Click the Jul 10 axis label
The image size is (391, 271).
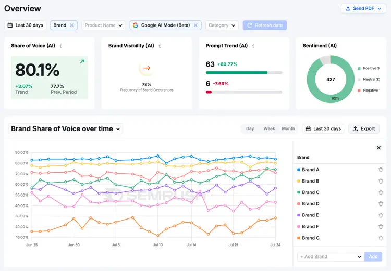(157, 245)
